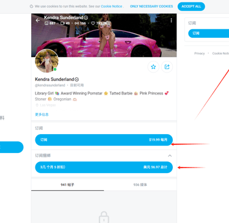Switch to the 941 posts tab

click(x=67, y=185)
